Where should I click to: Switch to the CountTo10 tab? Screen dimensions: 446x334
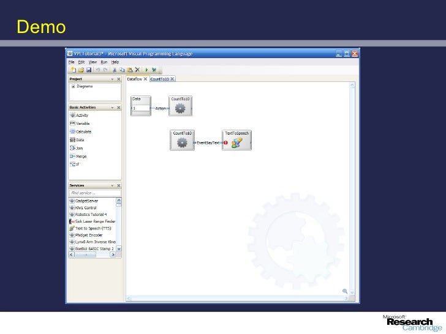click(x=159, y=79)
